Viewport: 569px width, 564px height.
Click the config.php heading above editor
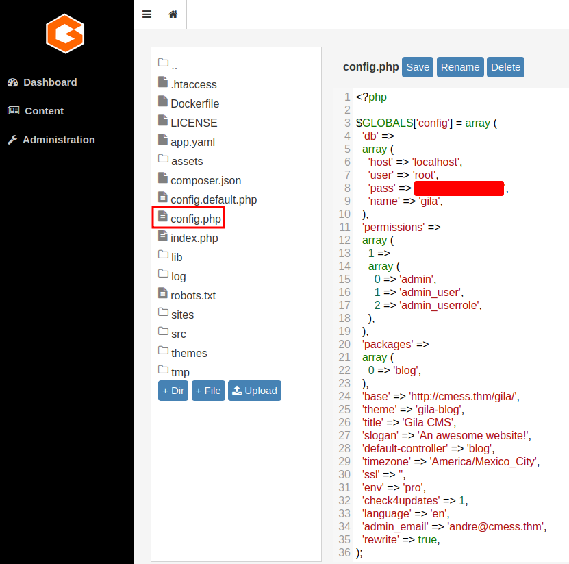point(371,67)
